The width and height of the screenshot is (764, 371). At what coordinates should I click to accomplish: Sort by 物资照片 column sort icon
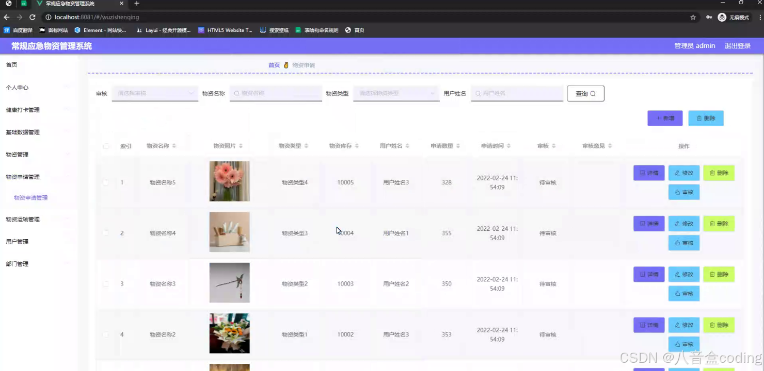tap(241, 146)
